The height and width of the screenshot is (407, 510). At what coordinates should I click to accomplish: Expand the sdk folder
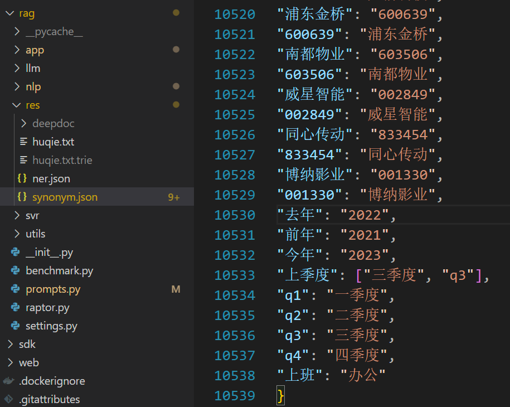[x=11, y=344]
